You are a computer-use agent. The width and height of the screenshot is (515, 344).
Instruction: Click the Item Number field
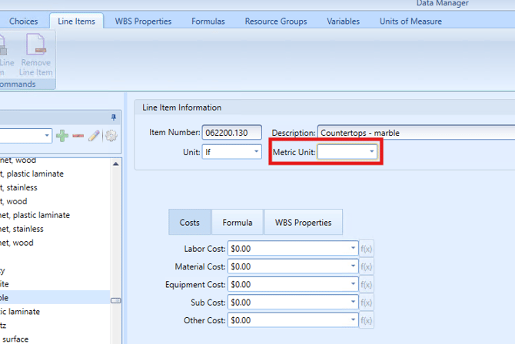pos(232,133)
